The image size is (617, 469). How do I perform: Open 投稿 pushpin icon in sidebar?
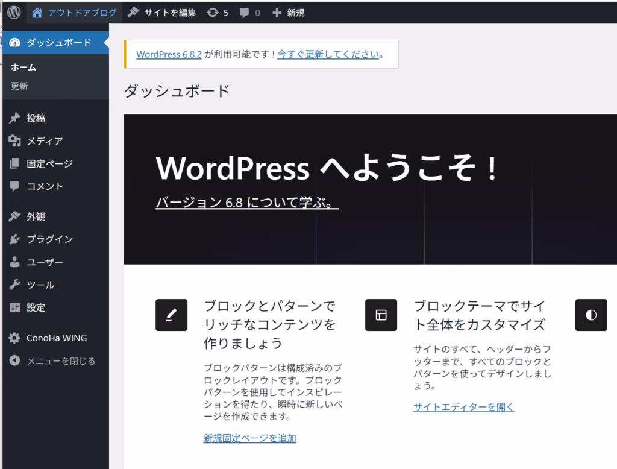point(15,118)
